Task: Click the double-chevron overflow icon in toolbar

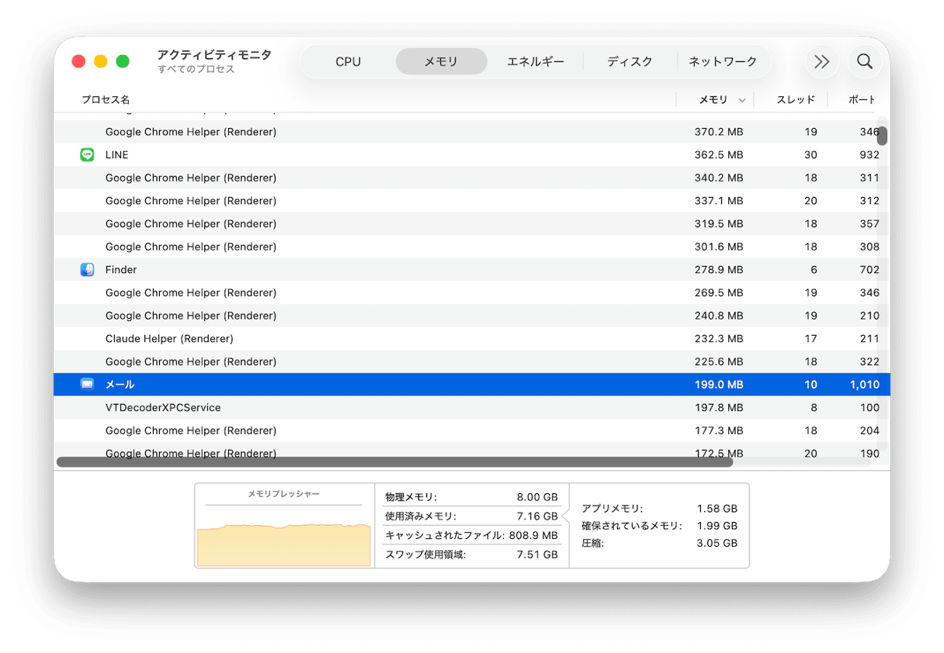Action: pyautogui.click(x=822, y=61)
